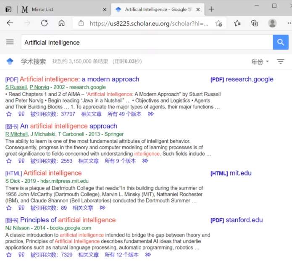Image resolution: width=292 pixels, height=261 pixels.
Task: Open An artificial intelligence approach title
Action: pyautogui.click(x=68, y=126)
